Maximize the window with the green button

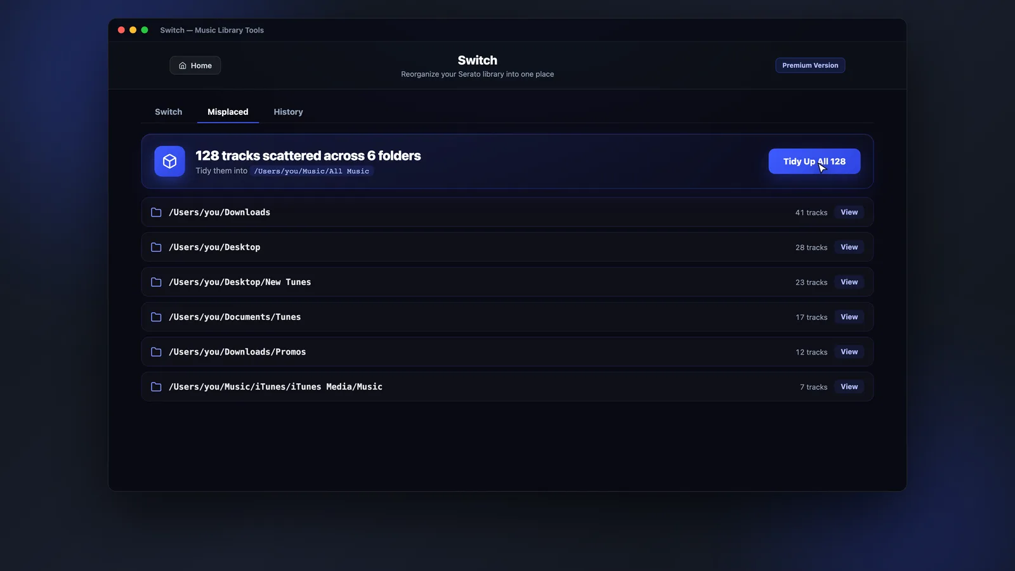[x=145, y=30]
